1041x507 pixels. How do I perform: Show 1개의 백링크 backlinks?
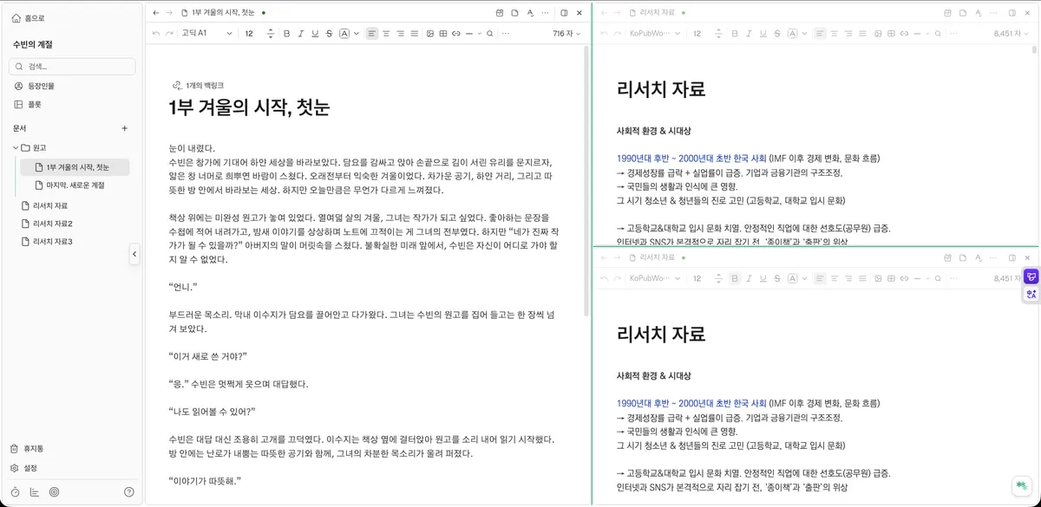(x=199, y=86)
